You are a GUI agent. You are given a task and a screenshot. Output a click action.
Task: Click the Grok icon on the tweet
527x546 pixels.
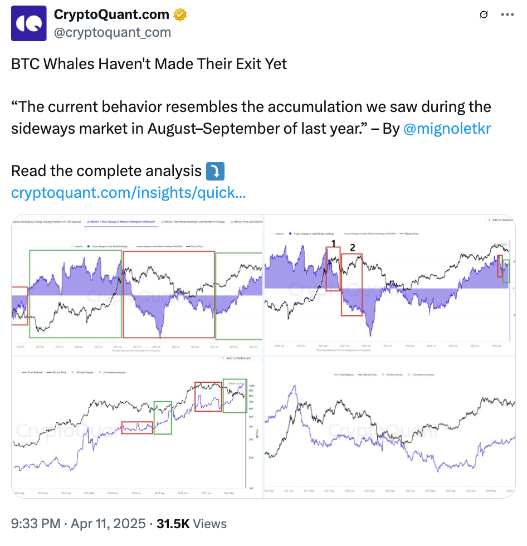pyautogui.click(x=484, y=15)
